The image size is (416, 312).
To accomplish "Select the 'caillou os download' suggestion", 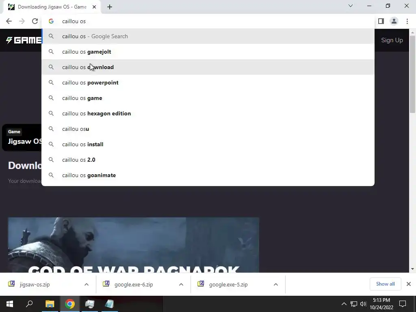I will 208,67.
